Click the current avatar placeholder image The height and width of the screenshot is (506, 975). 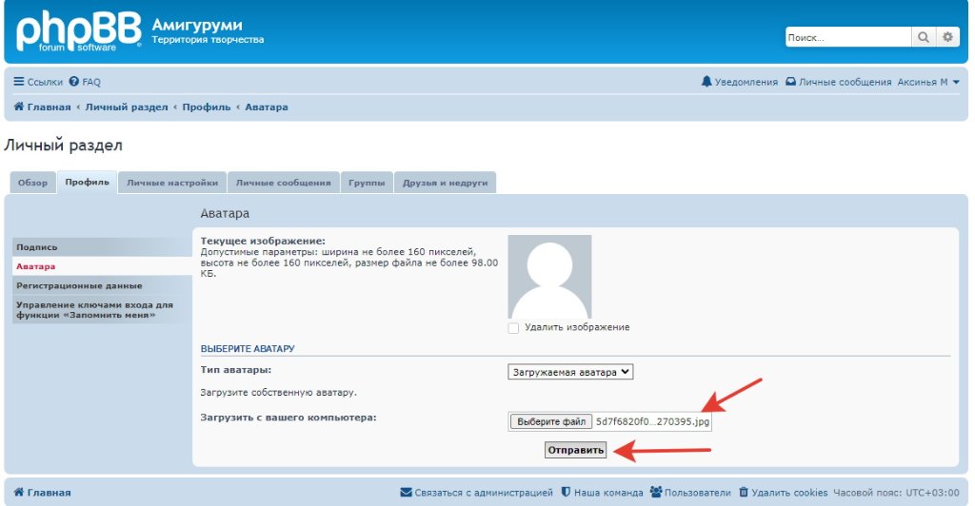[549, 277]
